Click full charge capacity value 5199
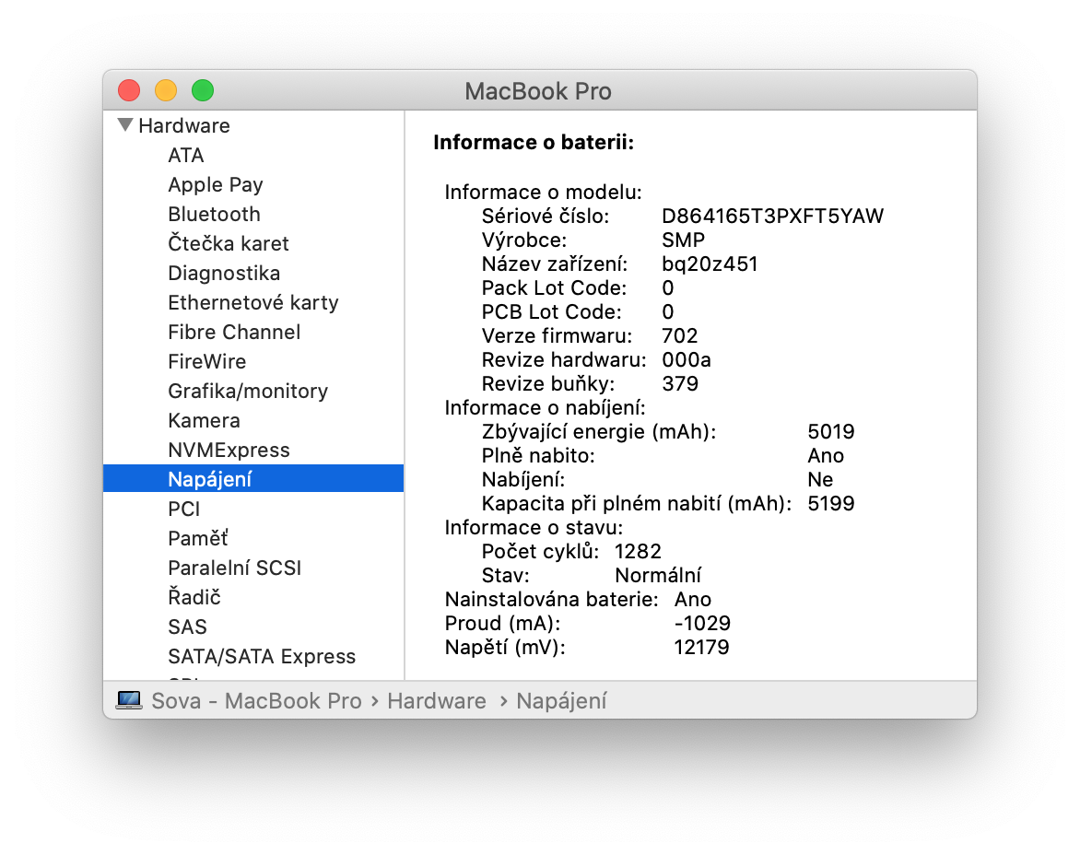 click(830, 503)
